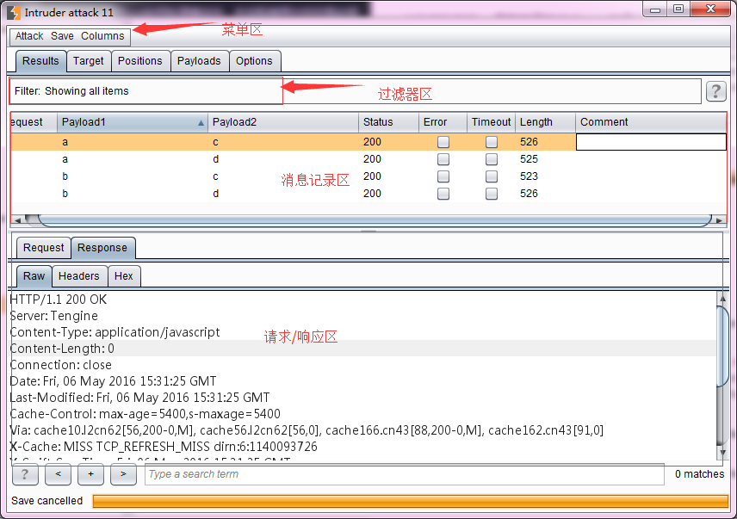The height and width of the screenshot is (519, 737).
Task: Toggle Error checkbox in first row
Action: tap(443, 142)
